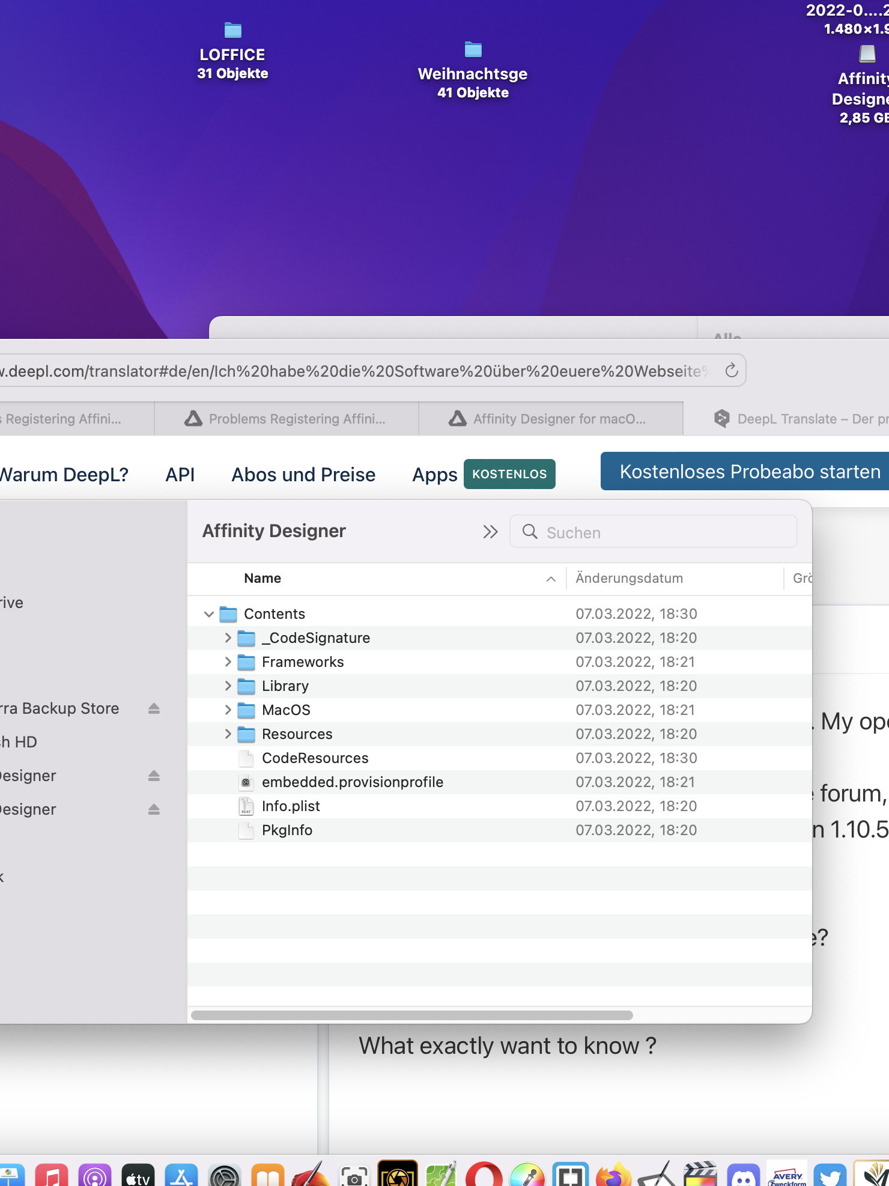Open the Warum DeepL? menu
Screen dimensions: 889x1186
[x=64, y=475]
